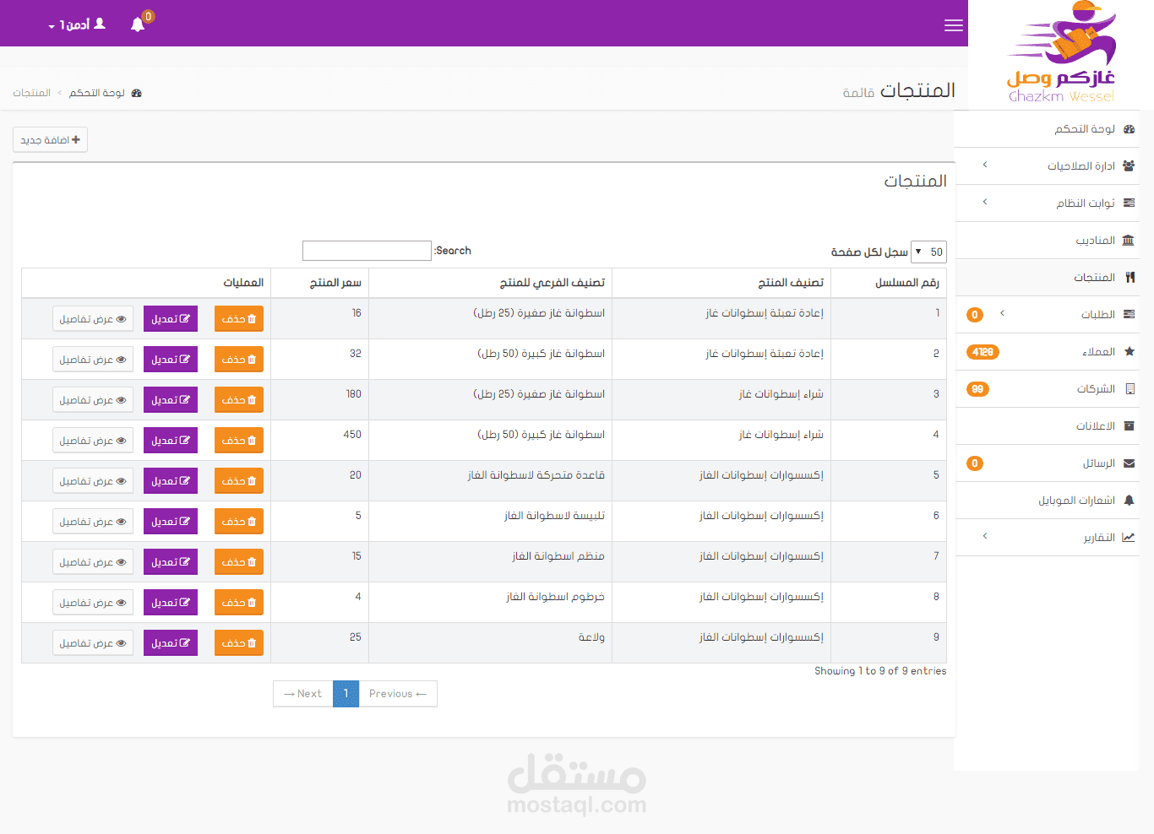This screenshot has height=834, width=1154.
Task: Open the أدمن 1 user dropdown
Action: point(77,24)
